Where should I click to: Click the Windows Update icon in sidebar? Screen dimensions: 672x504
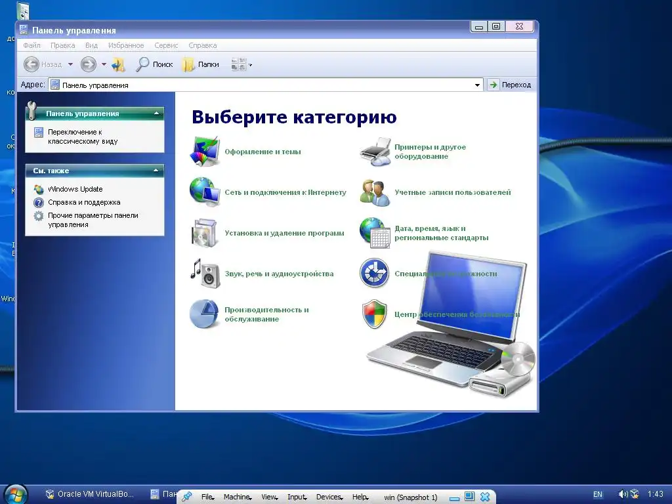(x=39, y=189)
